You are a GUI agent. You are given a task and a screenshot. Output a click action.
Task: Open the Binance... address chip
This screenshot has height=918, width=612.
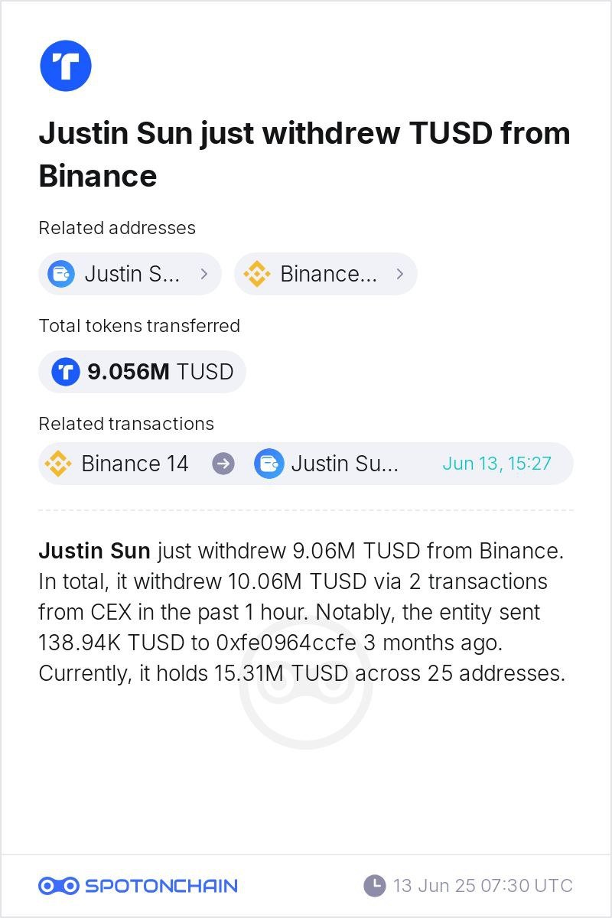(x=326, y=274)
